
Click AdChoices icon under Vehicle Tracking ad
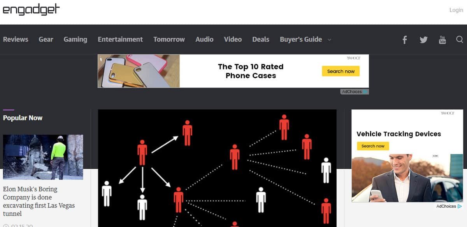460,206
